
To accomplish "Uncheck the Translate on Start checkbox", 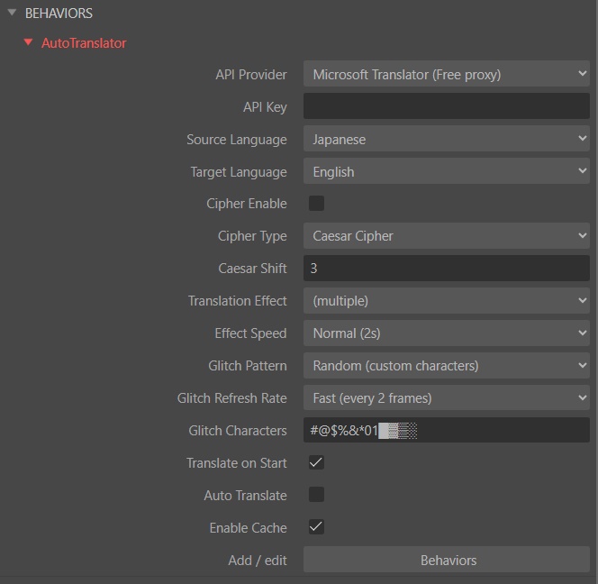I will coord(316,462).
